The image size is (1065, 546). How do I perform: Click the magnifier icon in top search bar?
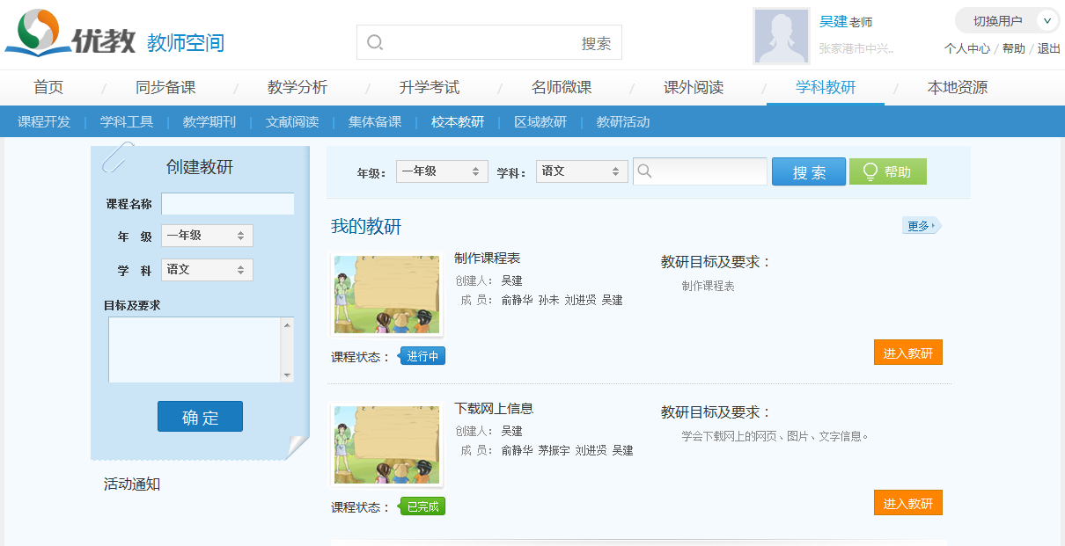375,43
